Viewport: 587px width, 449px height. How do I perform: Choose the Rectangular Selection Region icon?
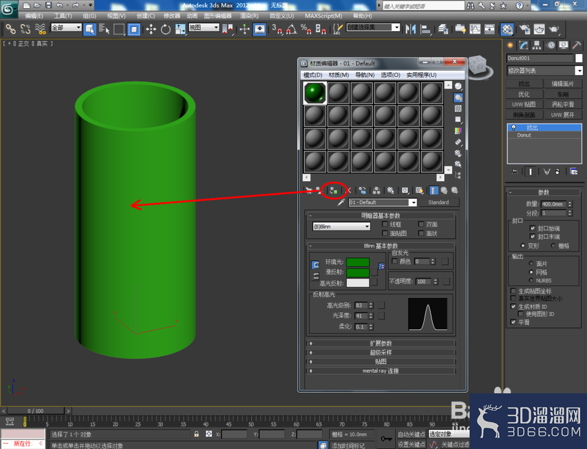point(119,29)
